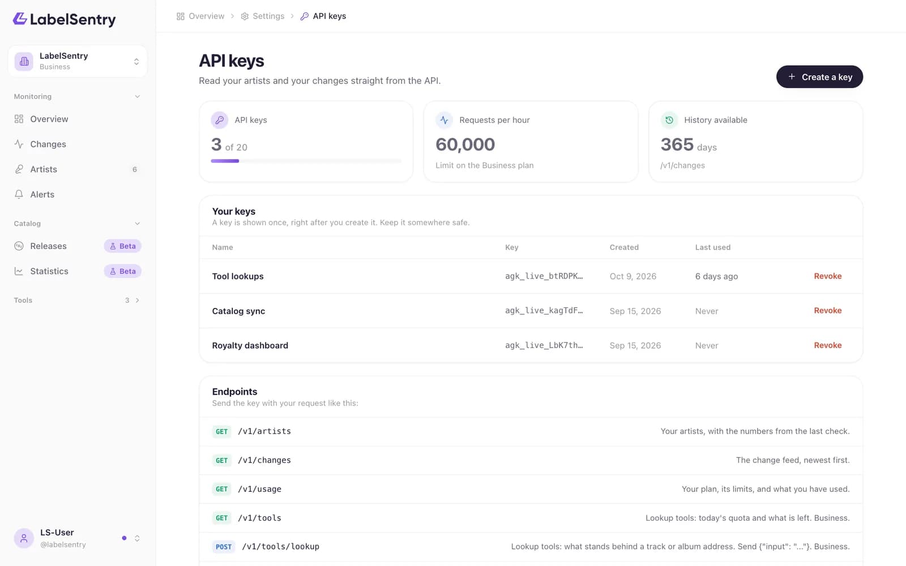Click the Overview grid icon in sidebar
The image size is (906, 566).
tap(19, 119)
